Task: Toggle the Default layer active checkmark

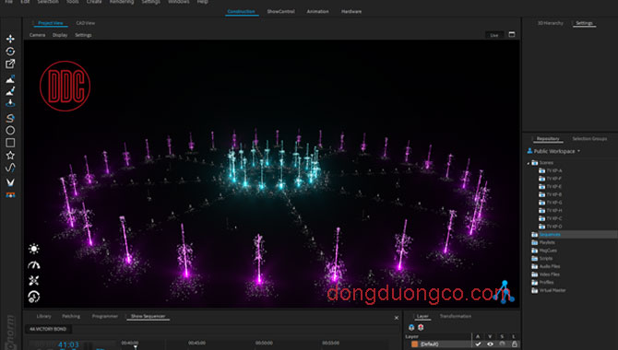Action: 478,344
